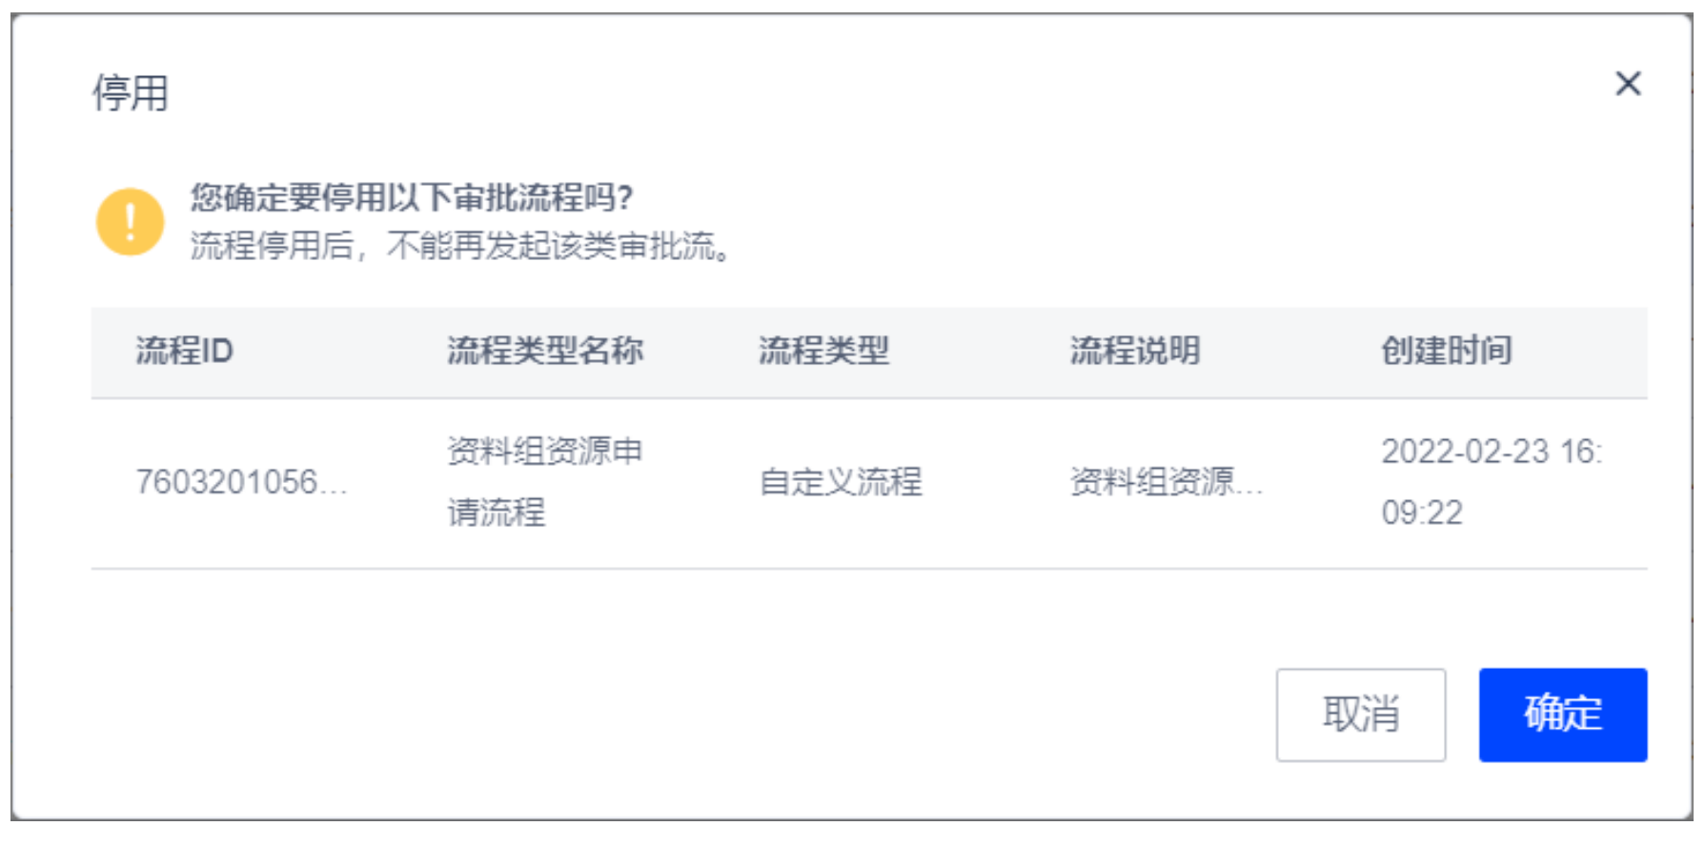Click the blank area below the table row
The image size is (1705, 846).
click(869, 617)
